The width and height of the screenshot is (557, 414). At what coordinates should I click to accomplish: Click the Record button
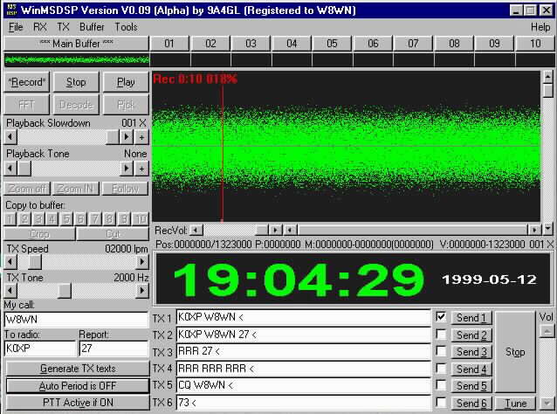(x=27, y=82)
